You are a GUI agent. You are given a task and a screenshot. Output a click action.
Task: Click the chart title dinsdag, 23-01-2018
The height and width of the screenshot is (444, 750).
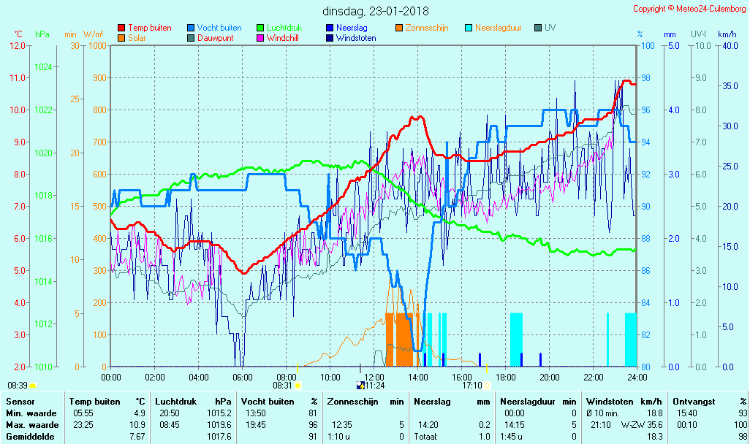tap(376, 11)
